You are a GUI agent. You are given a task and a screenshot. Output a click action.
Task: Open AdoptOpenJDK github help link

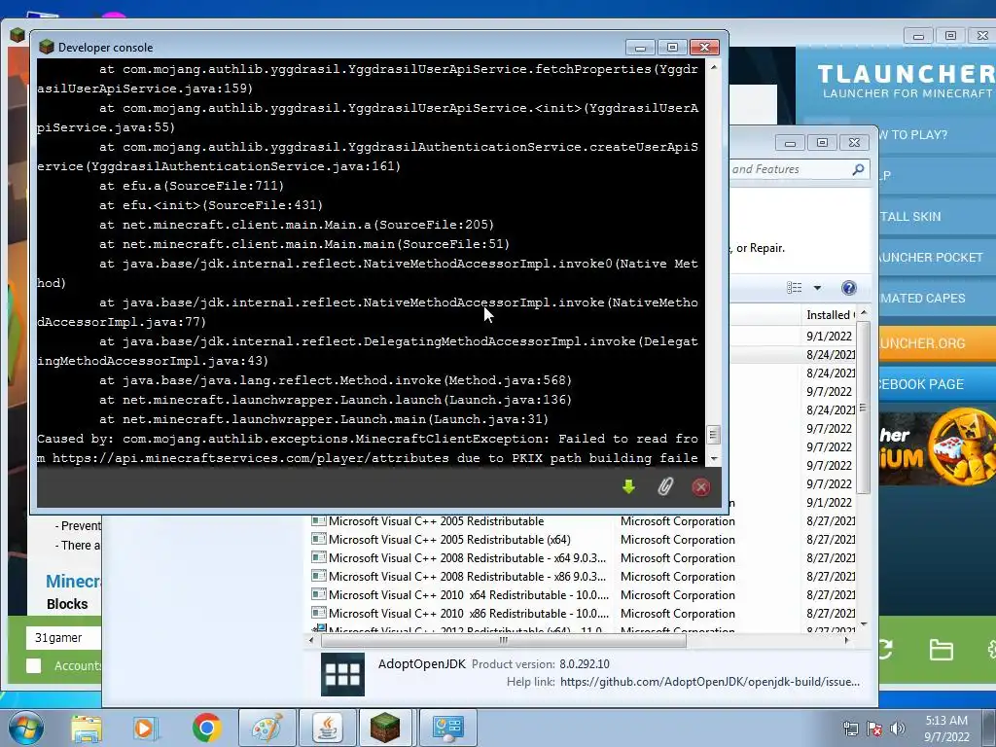click(709, 682)
